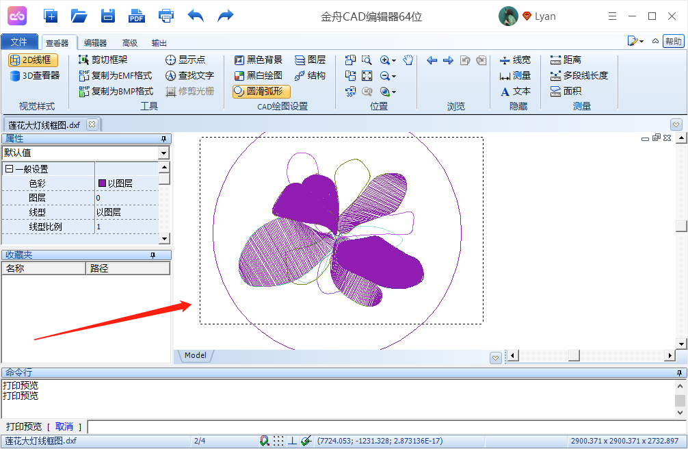Click the 帮助 help button
The width and height of the screenshot is (688, 449).
673,42
